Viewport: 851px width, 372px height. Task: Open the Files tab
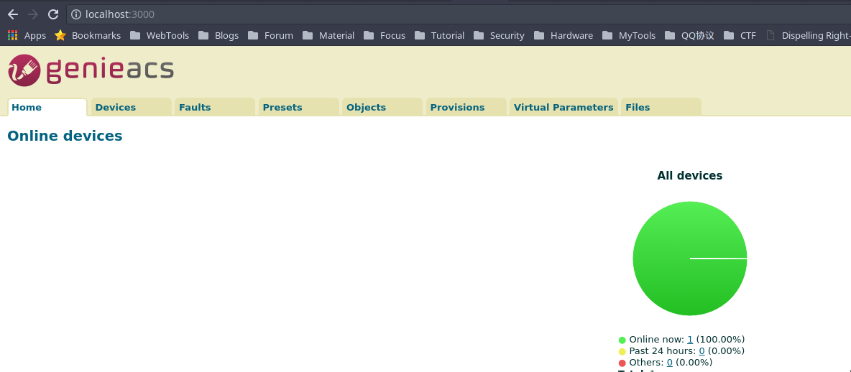[638, 108]
